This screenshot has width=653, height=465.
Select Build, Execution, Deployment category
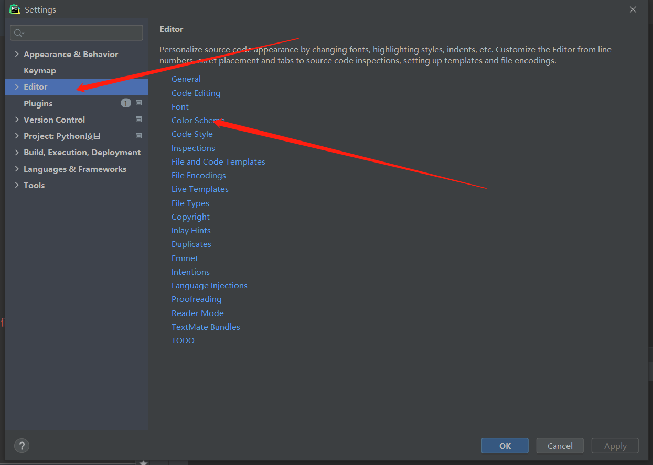point(82,152)
